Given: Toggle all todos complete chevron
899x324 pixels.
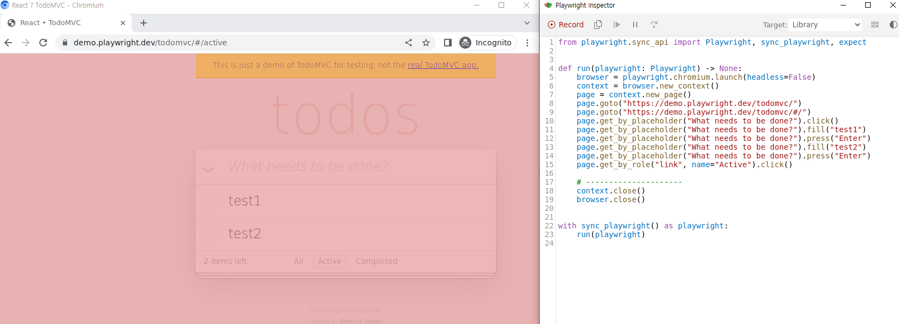Looking at the screenshot, I should click(208, 169).
